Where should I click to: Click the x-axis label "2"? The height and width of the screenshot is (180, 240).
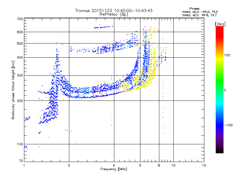pos(69,165)
